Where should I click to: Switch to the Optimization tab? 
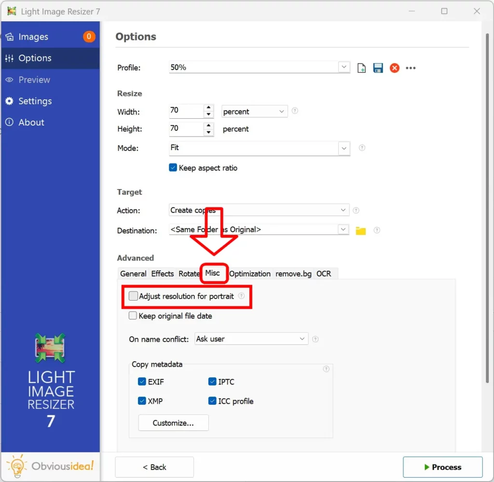(250, 274)
